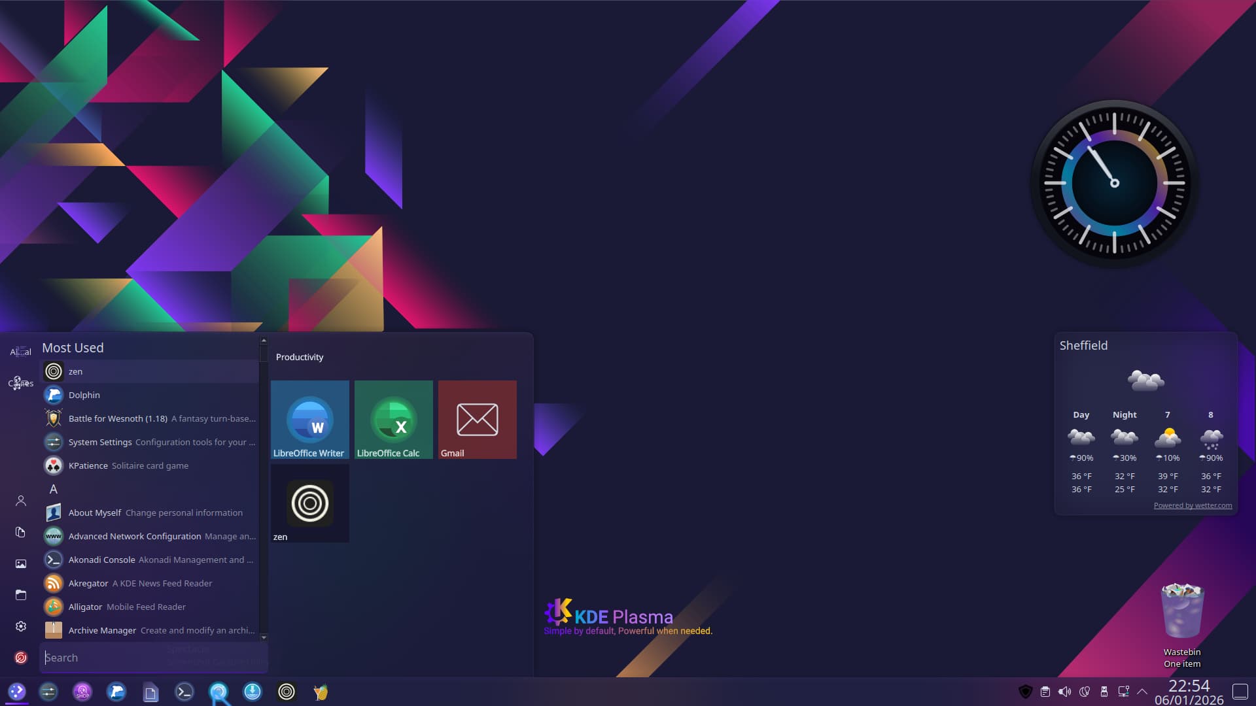Launch Dolphin file manager from taskbar
Image resolution: width=1256 pixels, height=706 pixels.
click(116, 692)
